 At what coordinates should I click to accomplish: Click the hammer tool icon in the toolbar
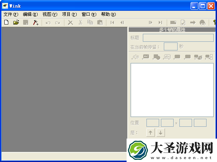tap(35, 22)
